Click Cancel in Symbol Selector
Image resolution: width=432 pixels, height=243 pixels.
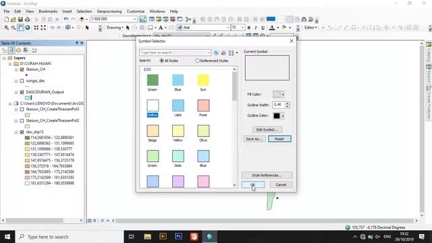tap(281, 184)
